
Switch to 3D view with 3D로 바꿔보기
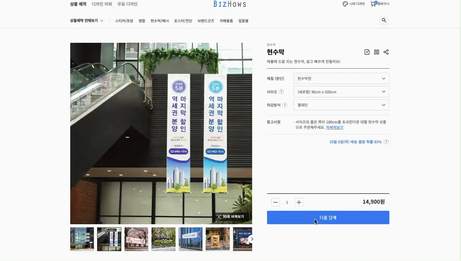[232, 217]
